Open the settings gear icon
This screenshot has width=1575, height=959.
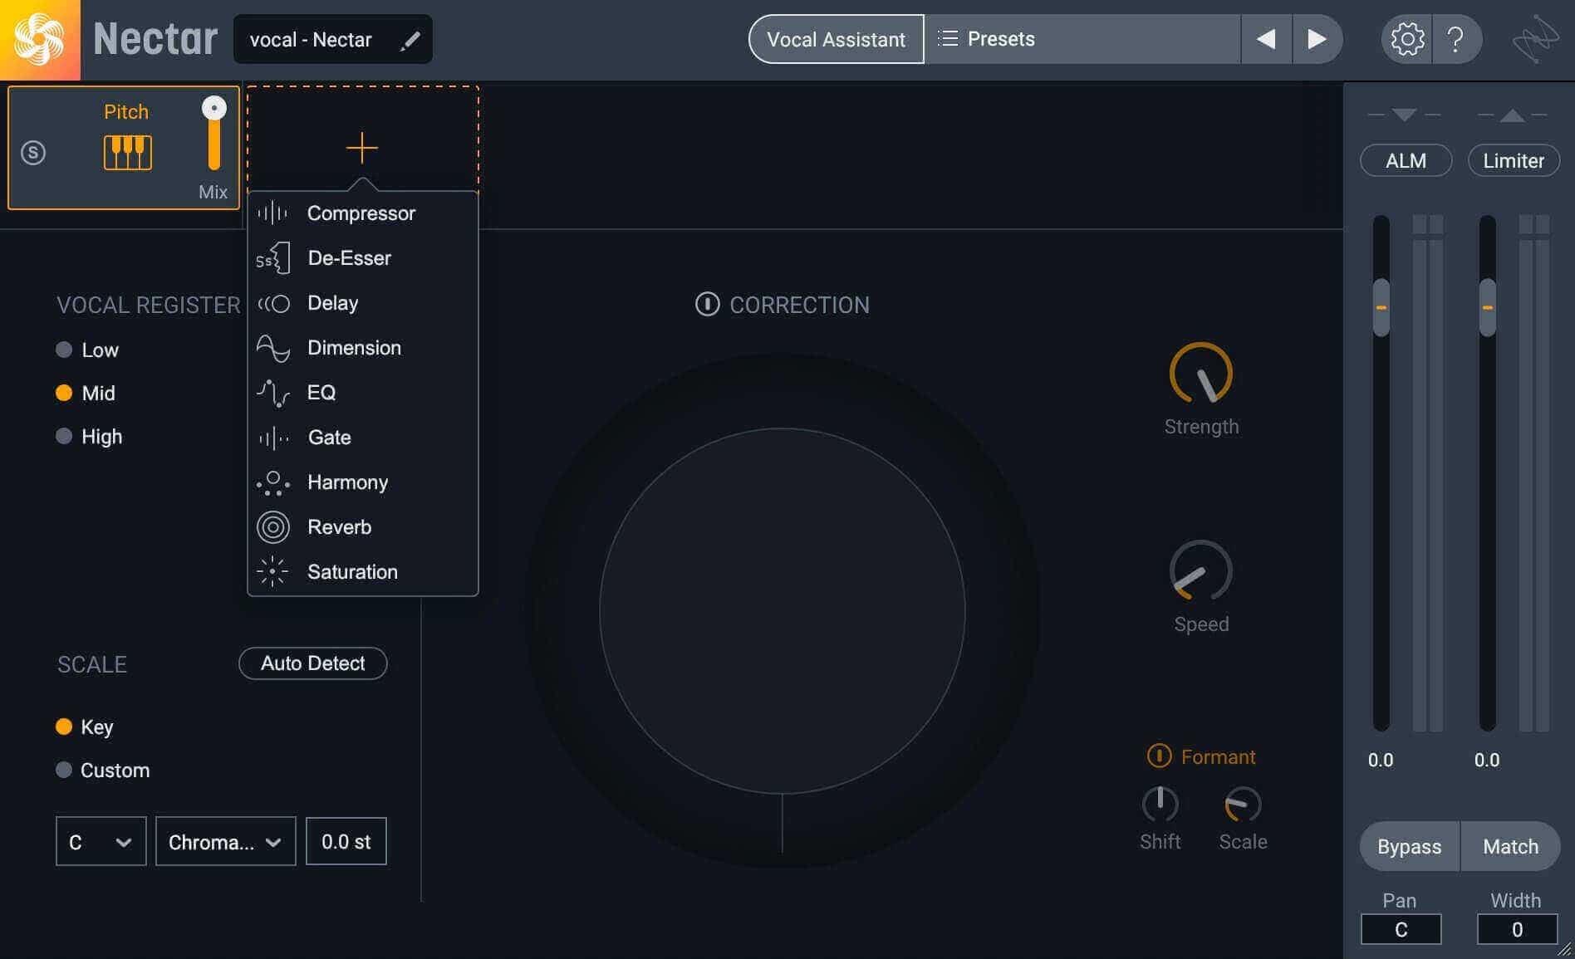tap(1407, 39)
